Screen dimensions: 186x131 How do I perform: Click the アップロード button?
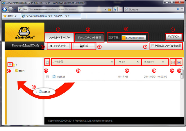coord(58,46)
